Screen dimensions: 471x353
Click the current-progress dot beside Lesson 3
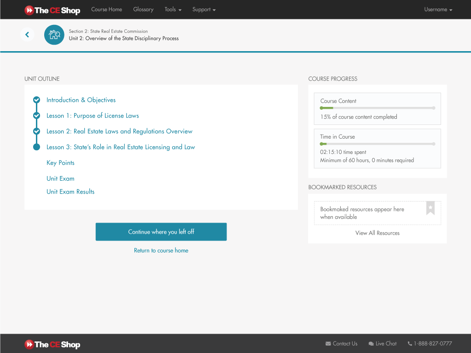[x=37, y=147]
